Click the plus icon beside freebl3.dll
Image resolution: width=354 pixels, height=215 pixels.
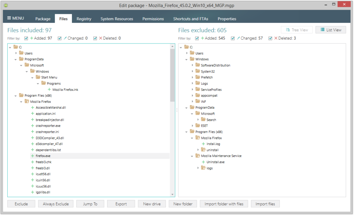coord(32,168)
